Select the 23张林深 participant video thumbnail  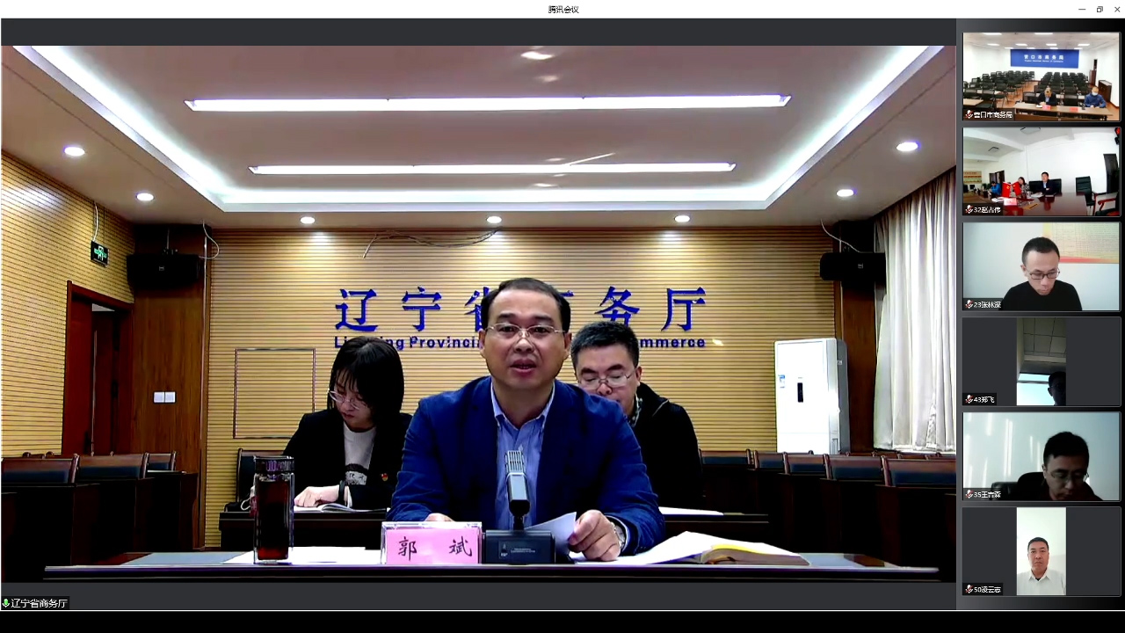click(1041, 264)
